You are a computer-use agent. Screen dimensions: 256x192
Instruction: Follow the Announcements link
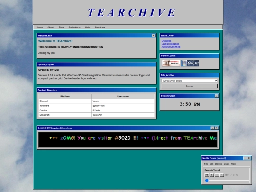[171, 46]
